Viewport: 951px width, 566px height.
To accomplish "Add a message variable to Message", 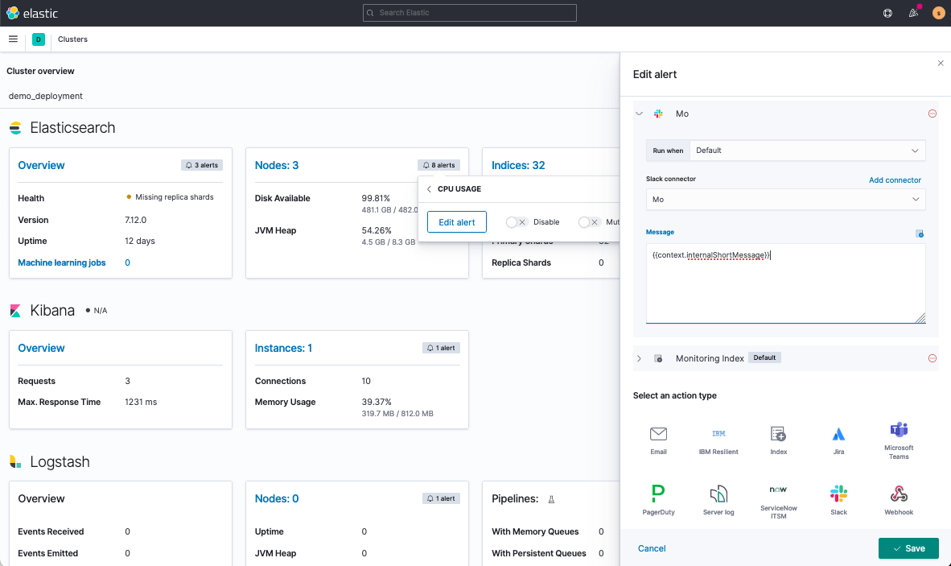I will [x=920, y=233].
